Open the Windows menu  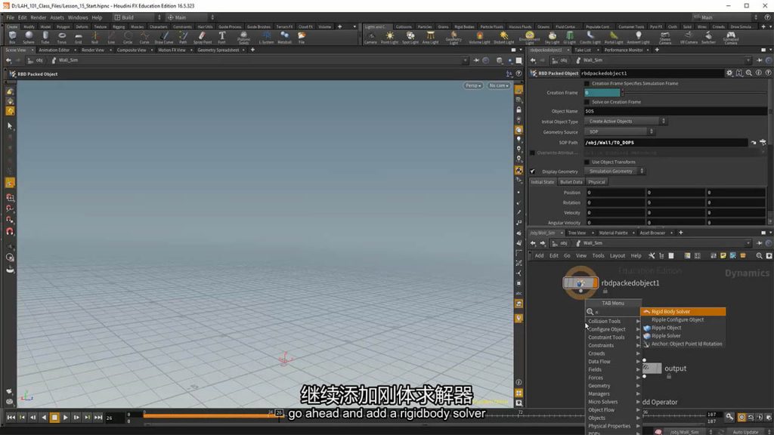click(78, 17)
